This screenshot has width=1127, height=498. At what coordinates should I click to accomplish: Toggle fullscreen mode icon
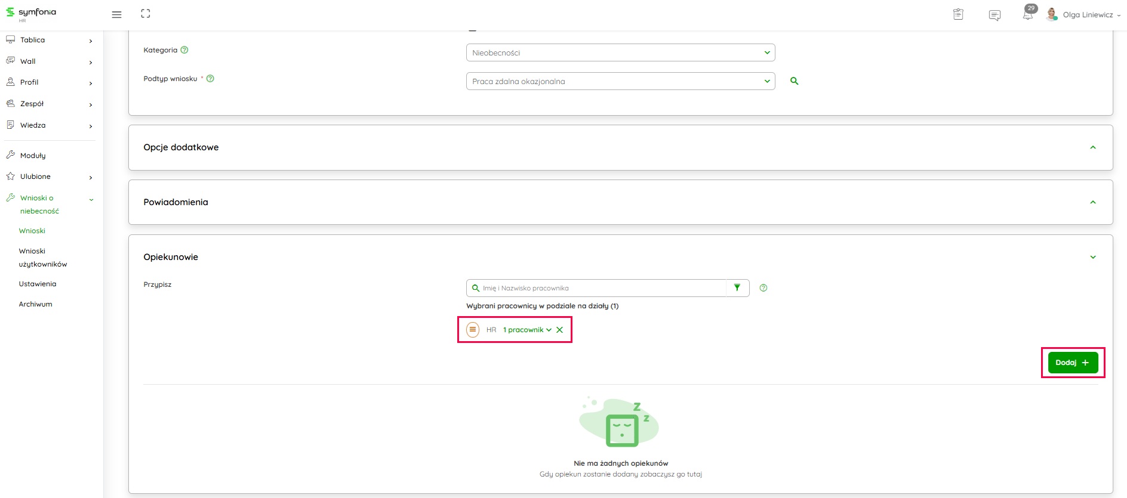pos(146,14)
